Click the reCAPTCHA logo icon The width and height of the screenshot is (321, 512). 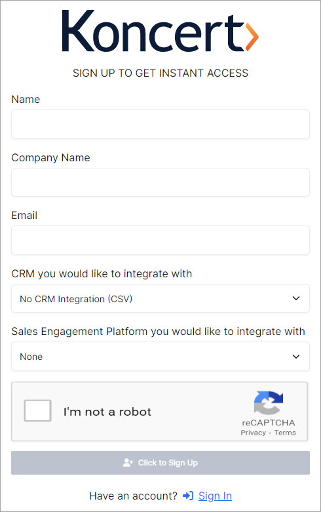coord(269,403)
